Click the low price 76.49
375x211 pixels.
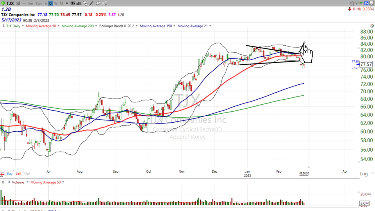point(65,15)
